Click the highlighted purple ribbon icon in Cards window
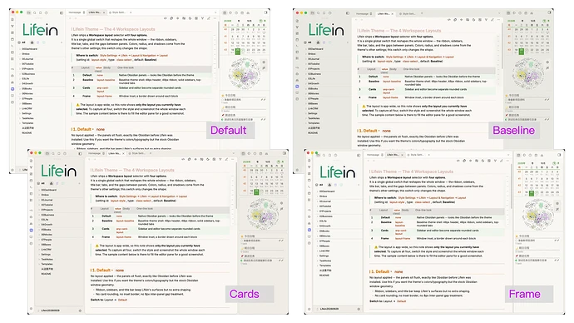 click(31, 231)
